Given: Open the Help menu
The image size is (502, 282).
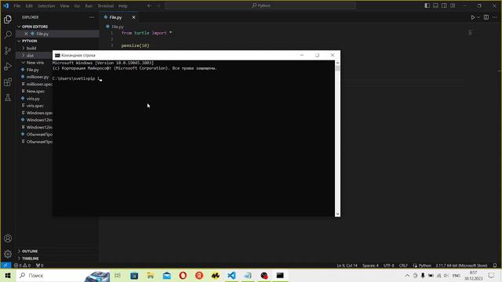Looking at the screenshot, I should pyautogui.click(x=122, y=5).
